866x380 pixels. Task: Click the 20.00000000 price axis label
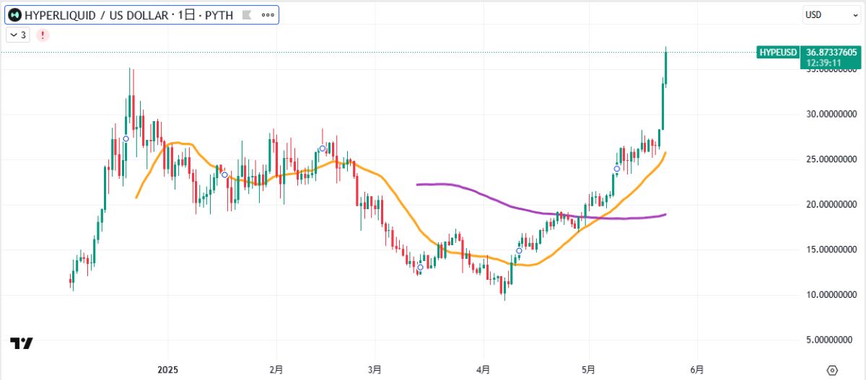point(831,204)
